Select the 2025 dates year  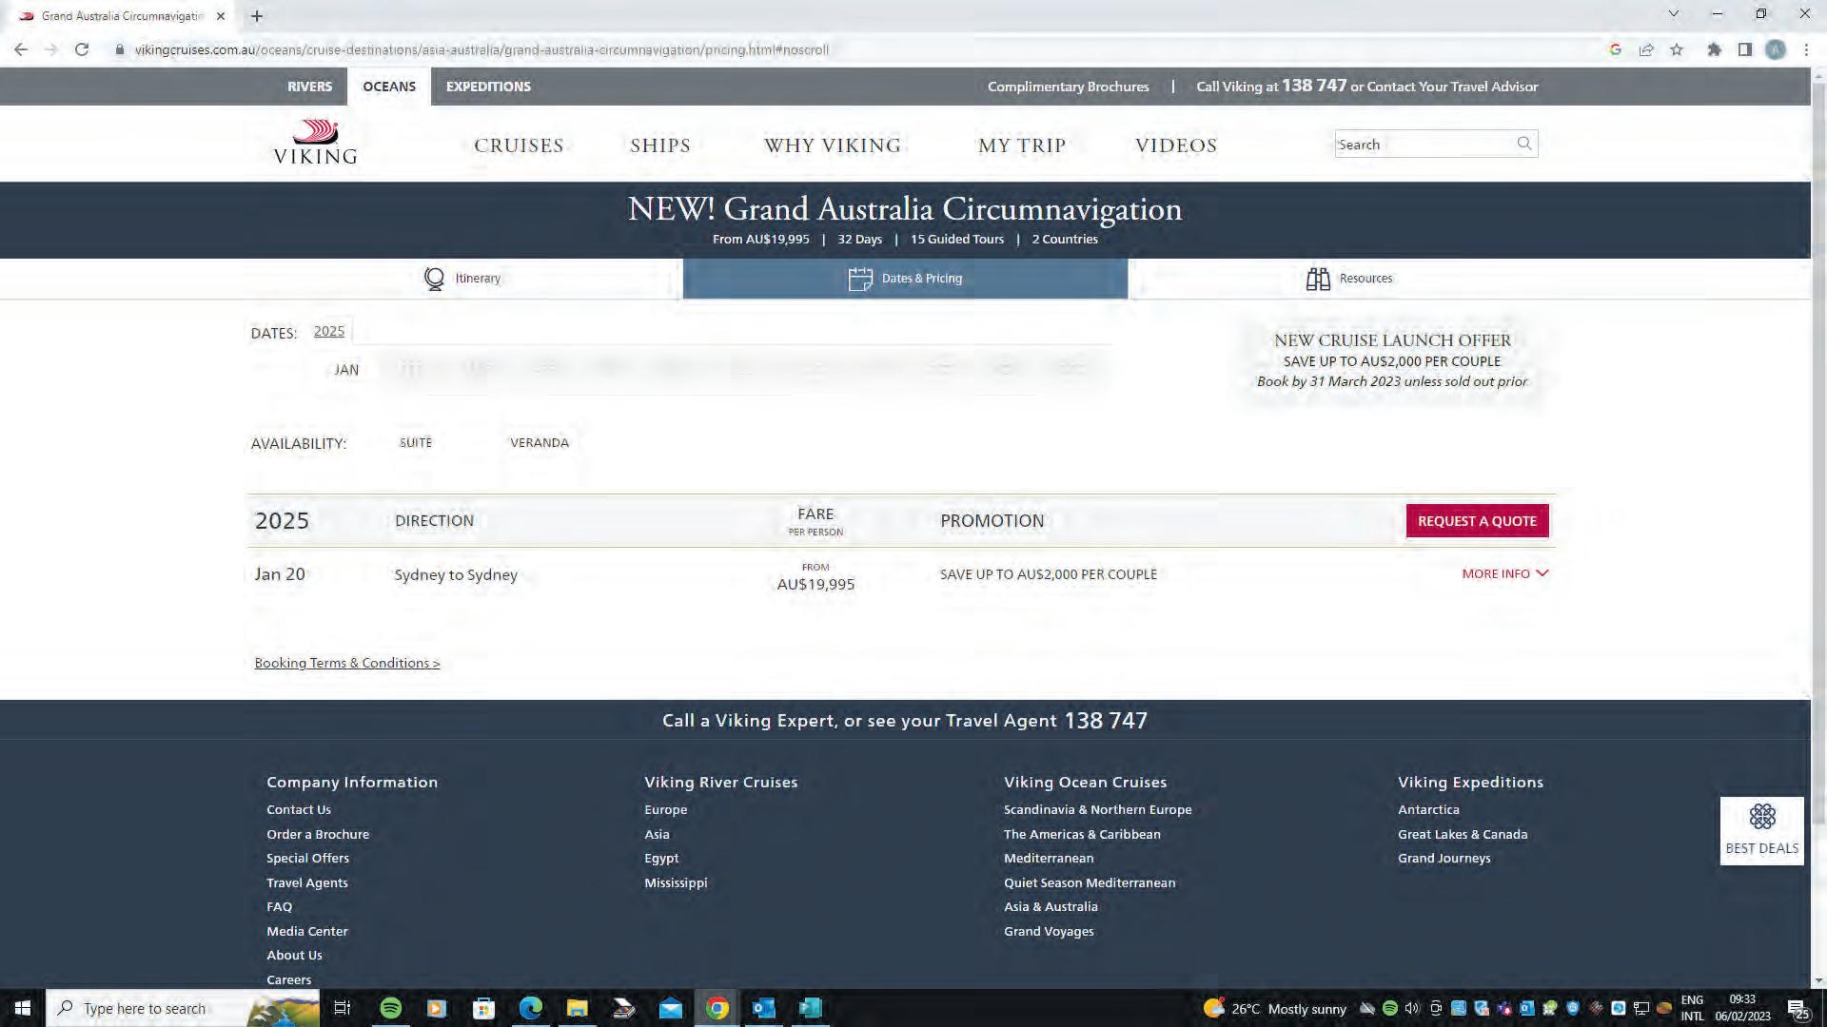(329, 331)
